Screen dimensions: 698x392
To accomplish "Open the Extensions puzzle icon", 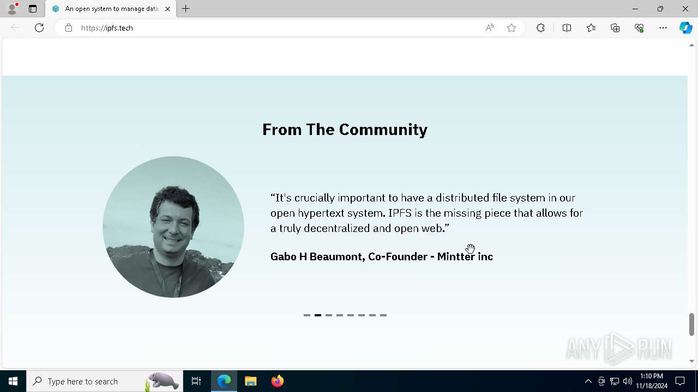I will [540, 28].
